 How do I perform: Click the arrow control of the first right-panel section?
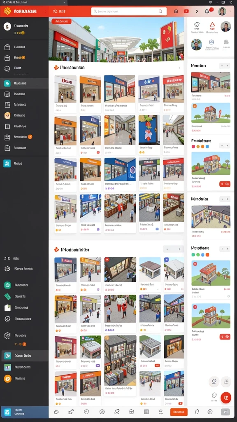pos(225,66)
